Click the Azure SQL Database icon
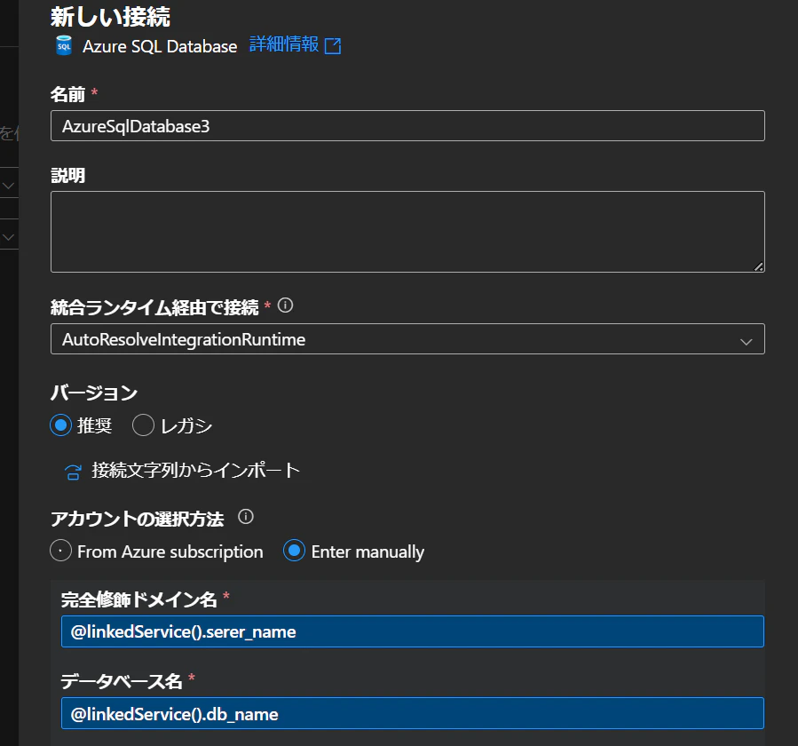The width and height of the screenshot is (798, 746). coord(64,46)
